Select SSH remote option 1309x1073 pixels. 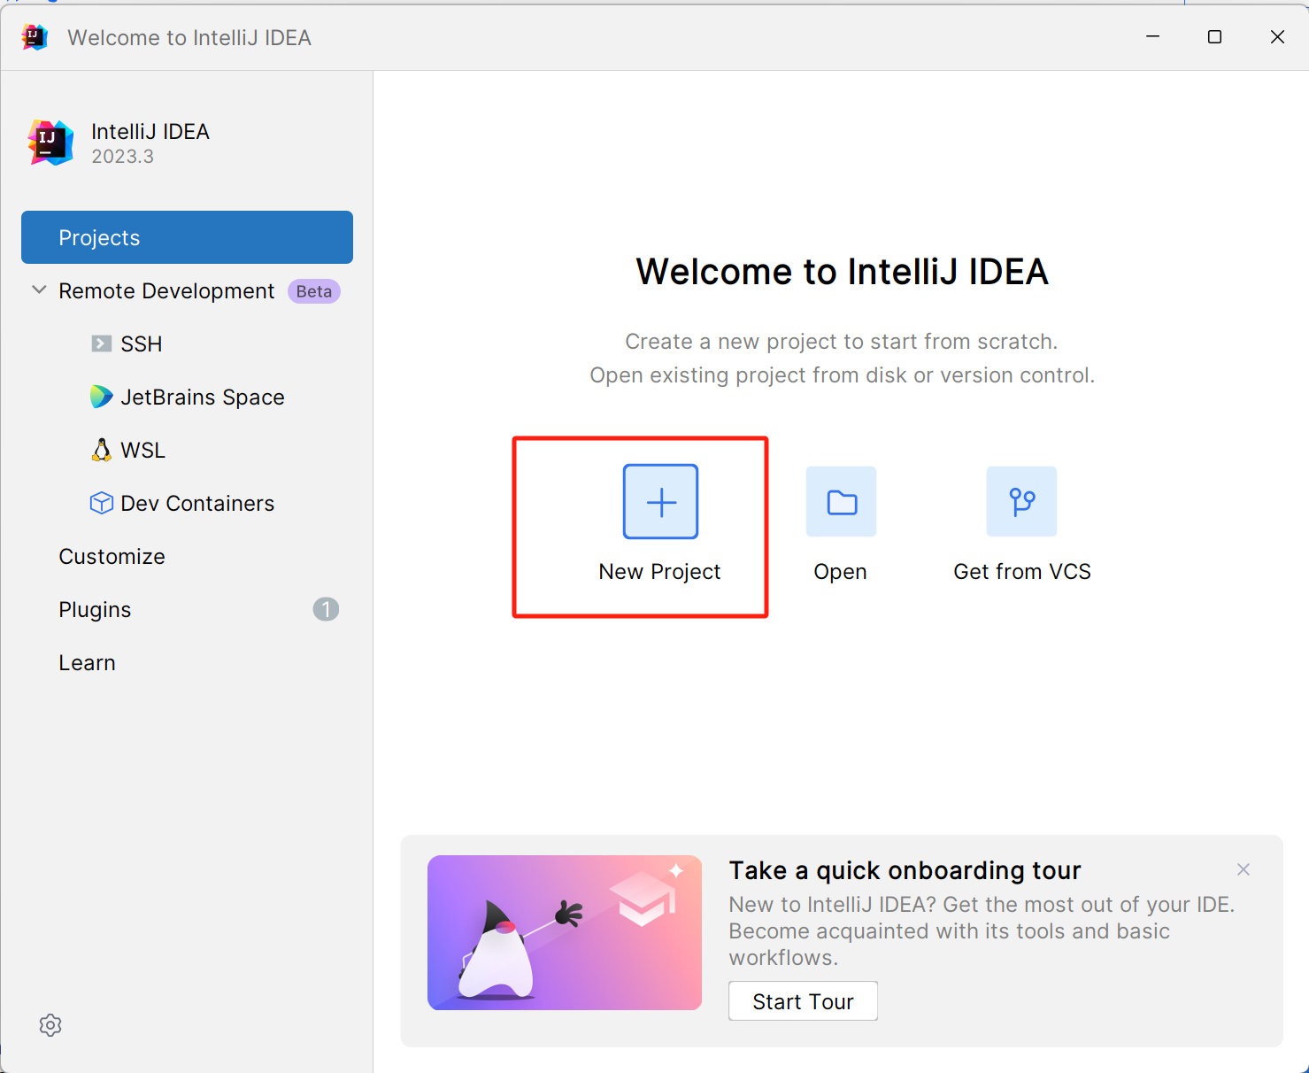142,344
